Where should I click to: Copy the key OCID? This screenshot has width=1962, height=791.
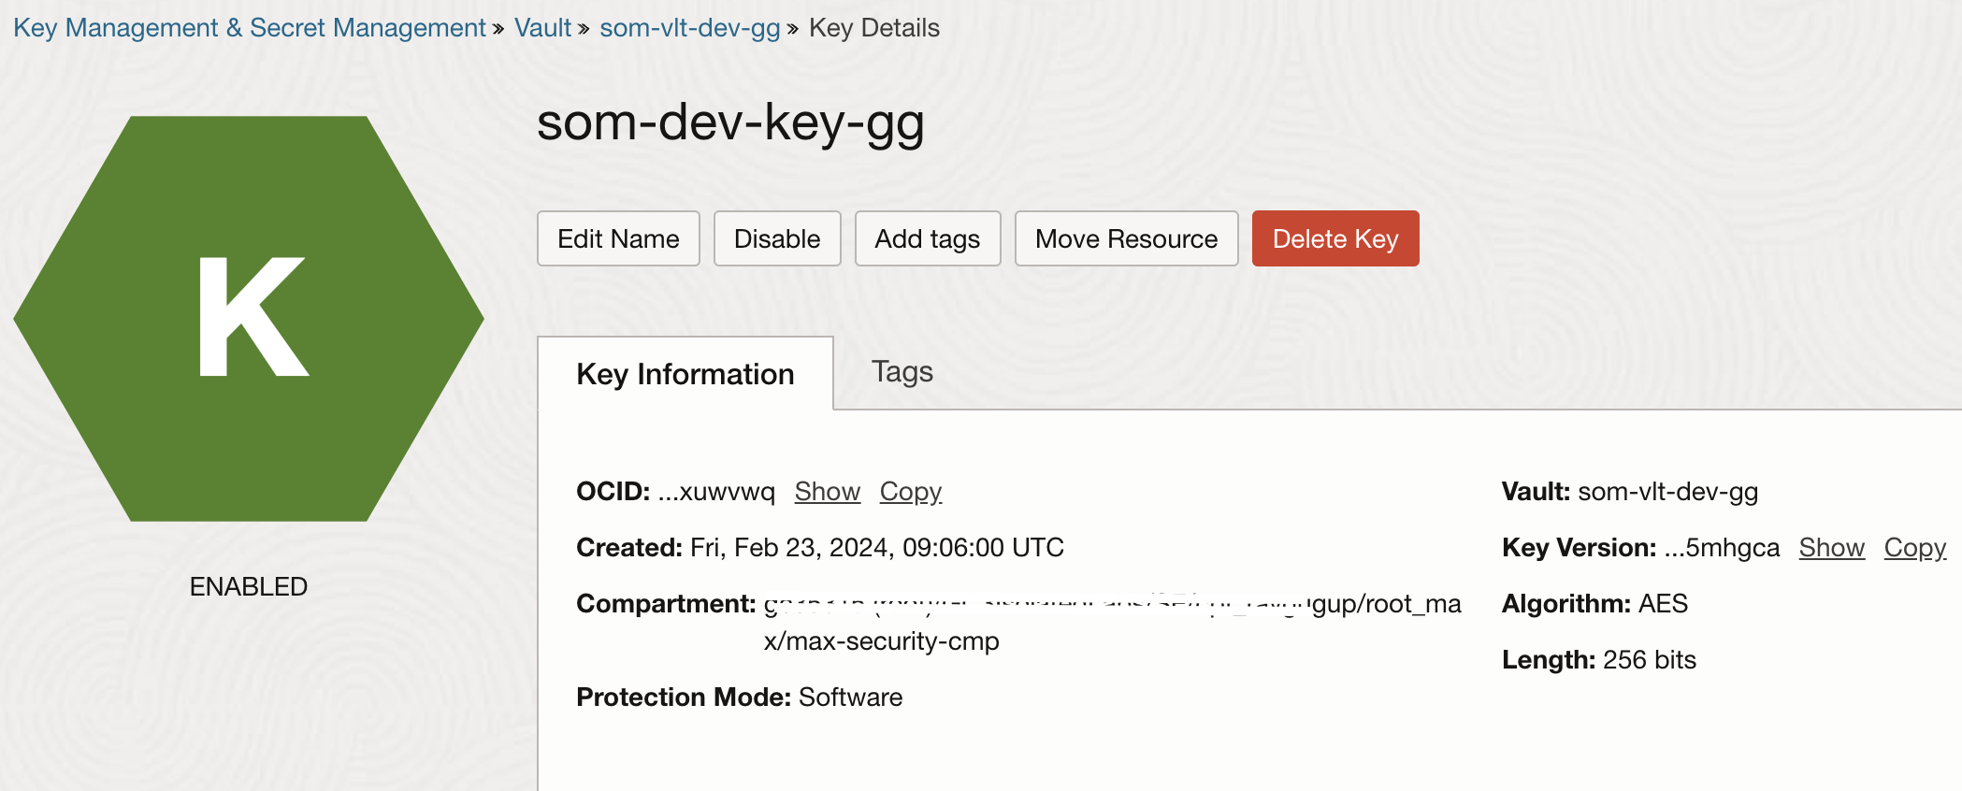pyautogui.click(x=910, y=492)
